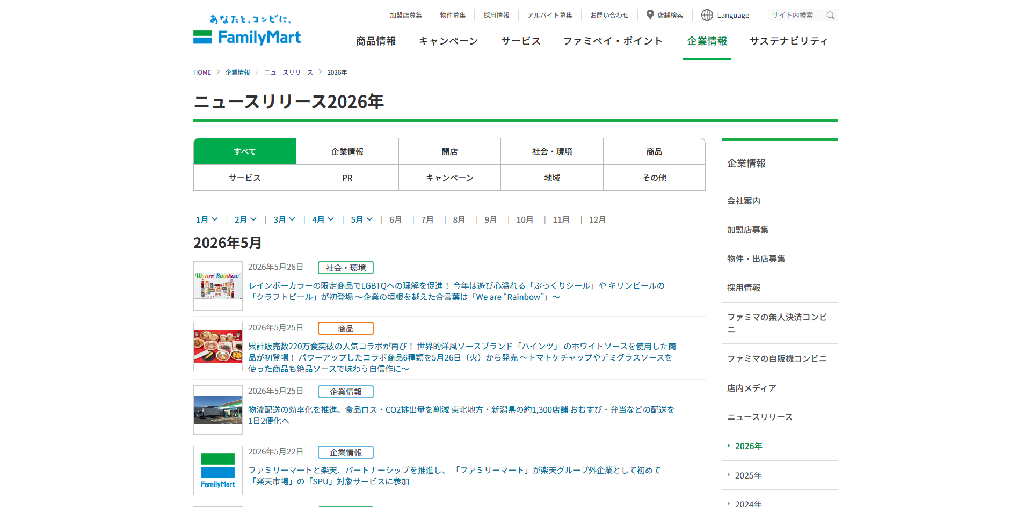Open the 物流配送の効率化 news article

tap(461, 415)
